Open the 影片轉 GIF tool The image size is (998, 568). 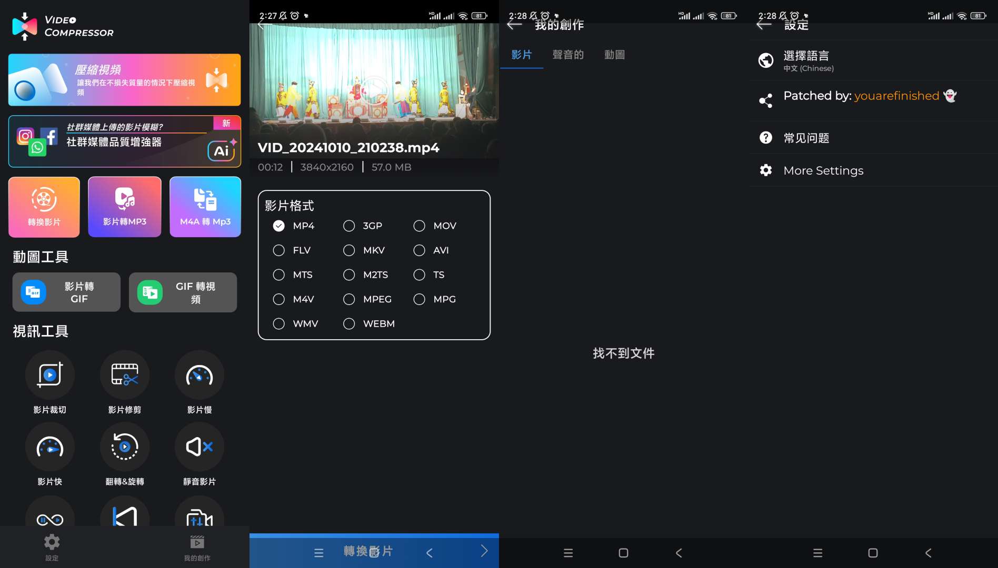click(x=66, y=292)
